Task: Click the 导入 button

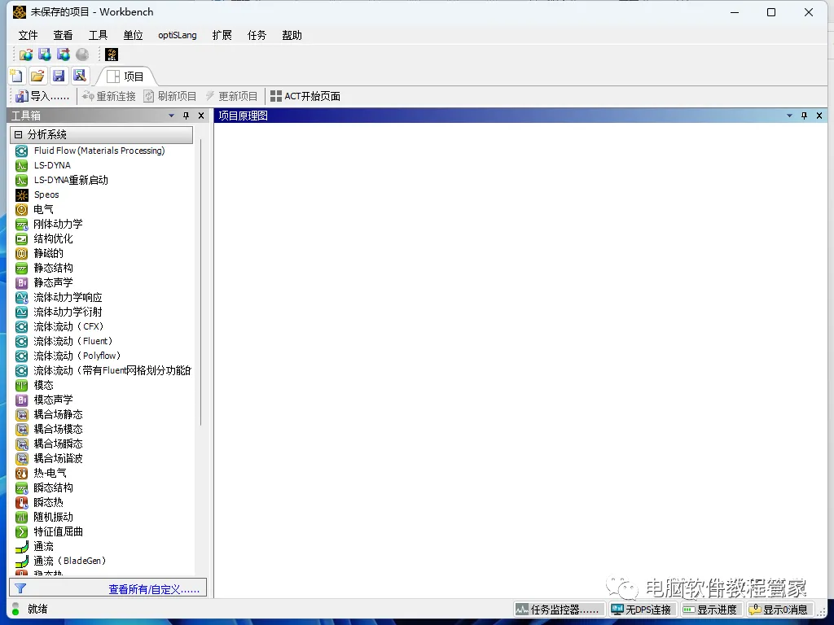Action: coord(42,96)
